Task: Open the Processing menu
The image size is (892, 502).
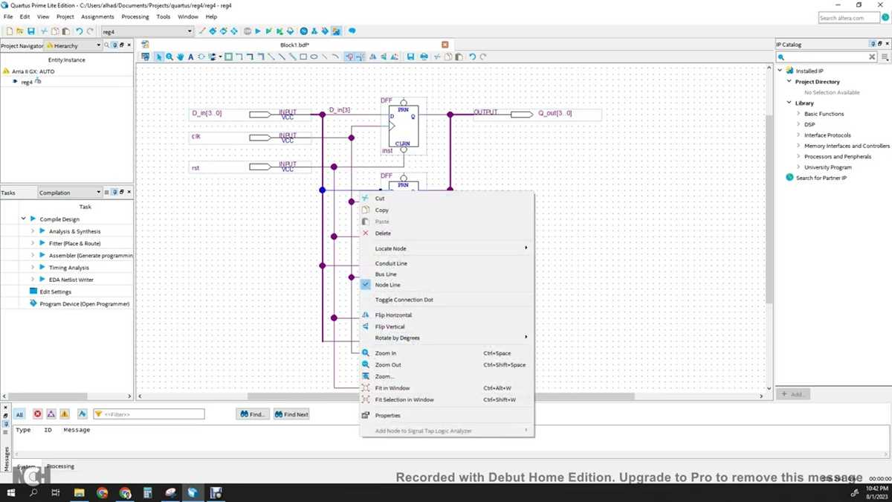Action: 135,16
